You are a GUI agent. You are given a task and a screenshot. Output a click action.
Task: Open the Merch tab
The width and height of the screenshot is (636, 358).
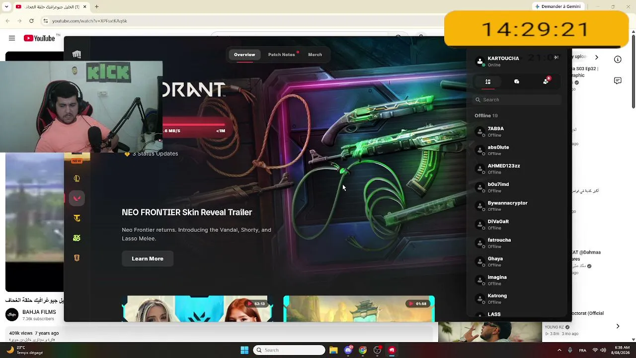[x=315, y=55]
